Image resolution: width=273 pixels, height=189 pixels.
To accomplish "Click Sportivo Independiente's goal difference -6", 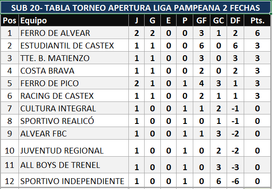I will pyautogui.click(x=236, y=181).
